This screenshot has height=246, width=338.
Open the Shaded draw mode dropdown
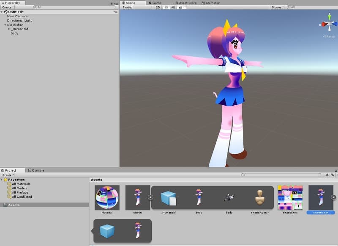(137, 7)
